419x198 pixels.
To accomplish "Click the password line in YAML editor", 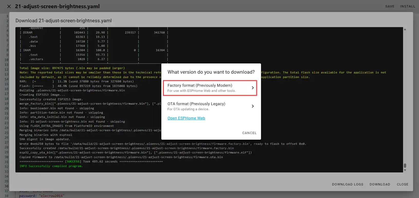I will tap(42, 196).
